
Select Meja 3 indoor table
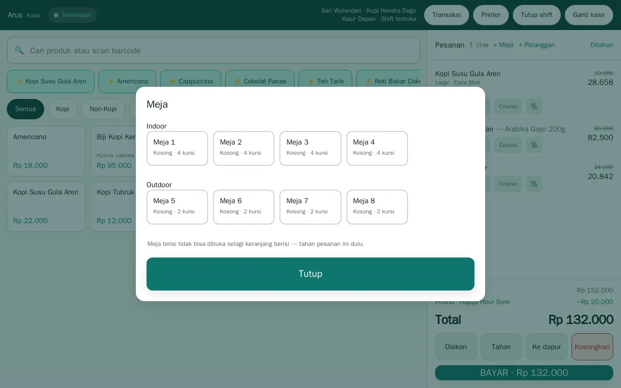point(310,148)
